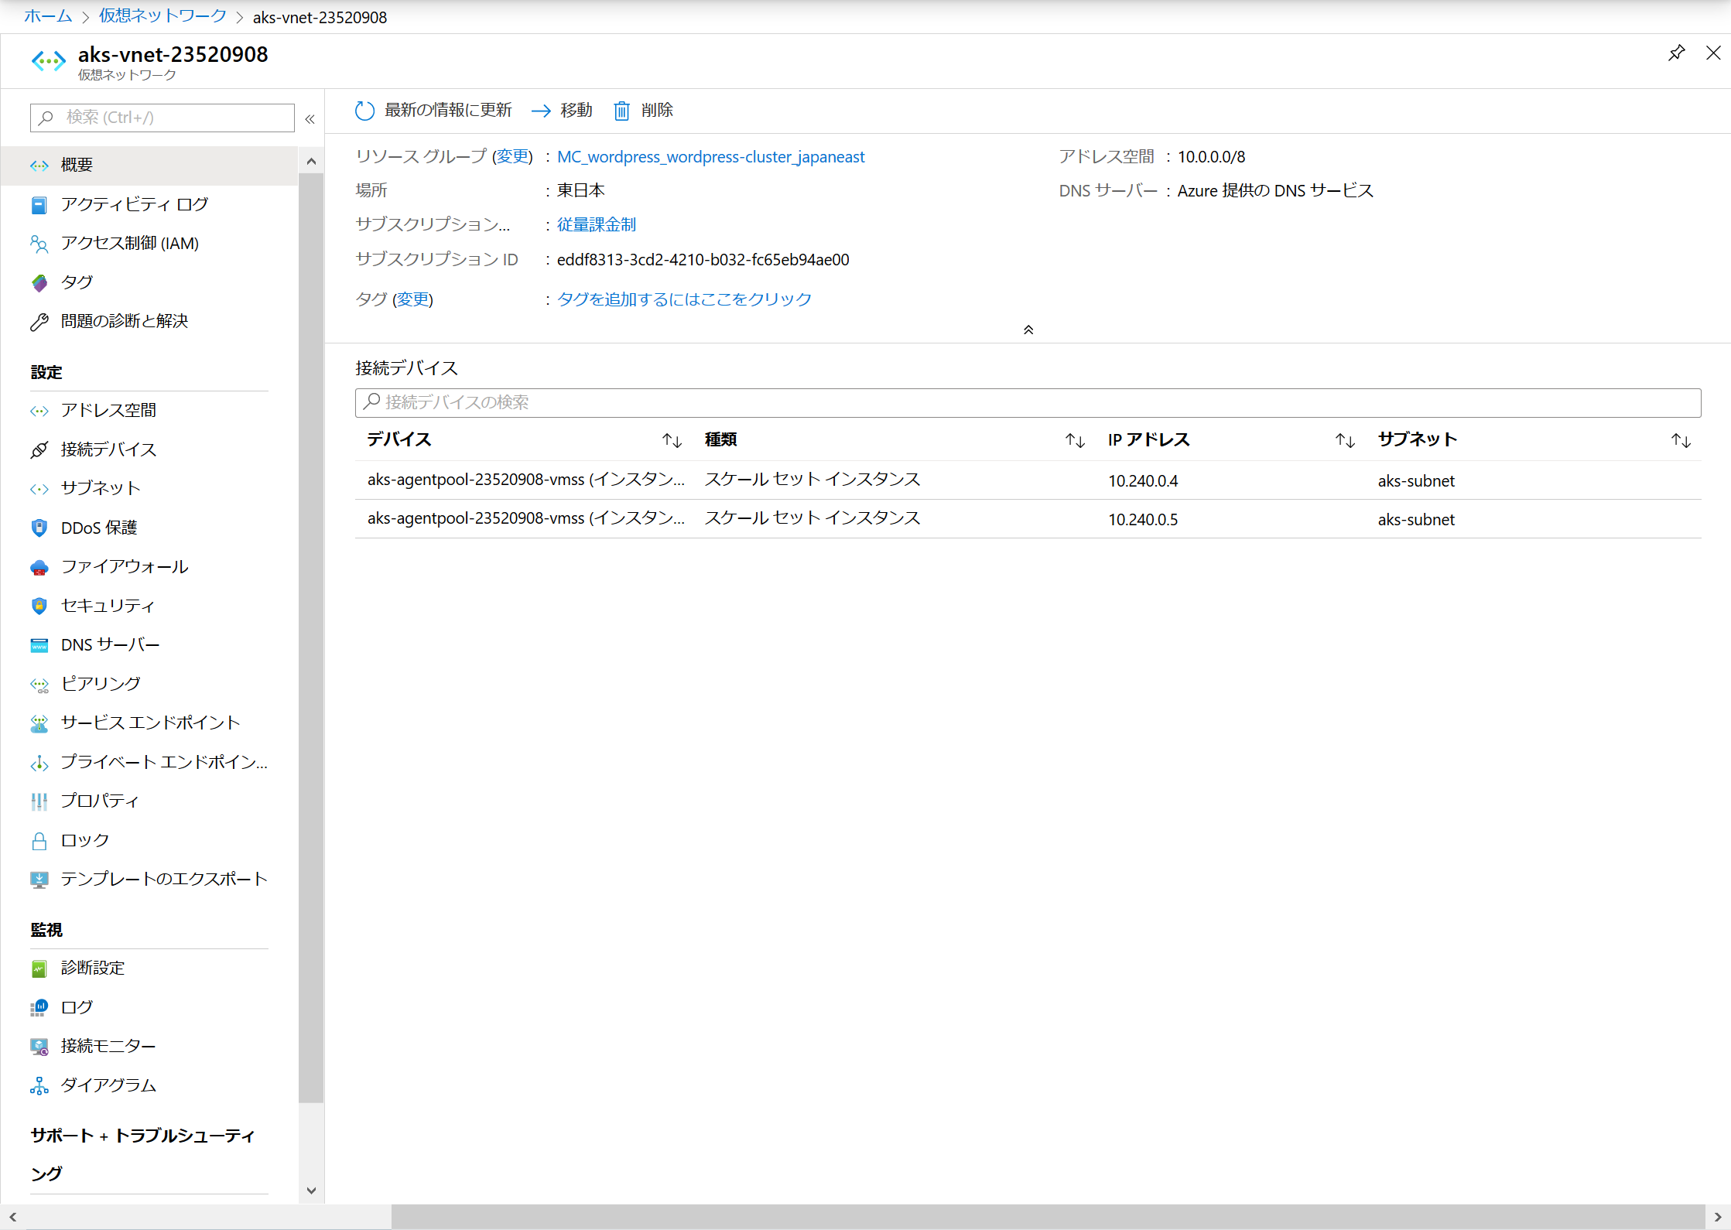Sort by IP アドレス column arrows
Image resolution: width=1731 pixels, height=1230 pixels.
[1345, 440]
